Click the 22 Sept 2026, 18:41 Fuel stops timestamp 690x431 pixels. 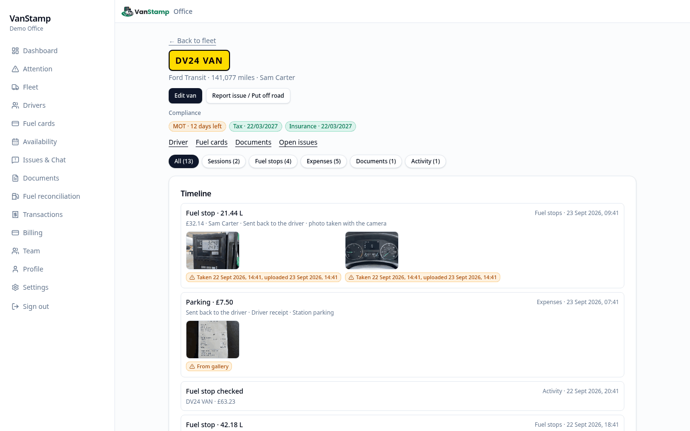[x=577, y=425]
